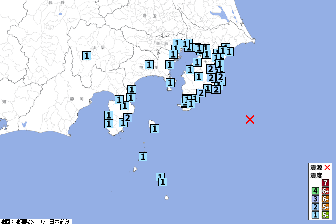
Task: Select the intensity 1 legend swatch
Action: pyautogui.click(x=315, y=215)
